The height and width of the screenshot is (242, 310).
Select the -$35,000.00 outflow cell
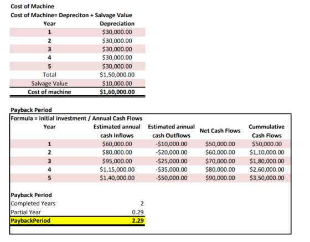tap(172, 169)
